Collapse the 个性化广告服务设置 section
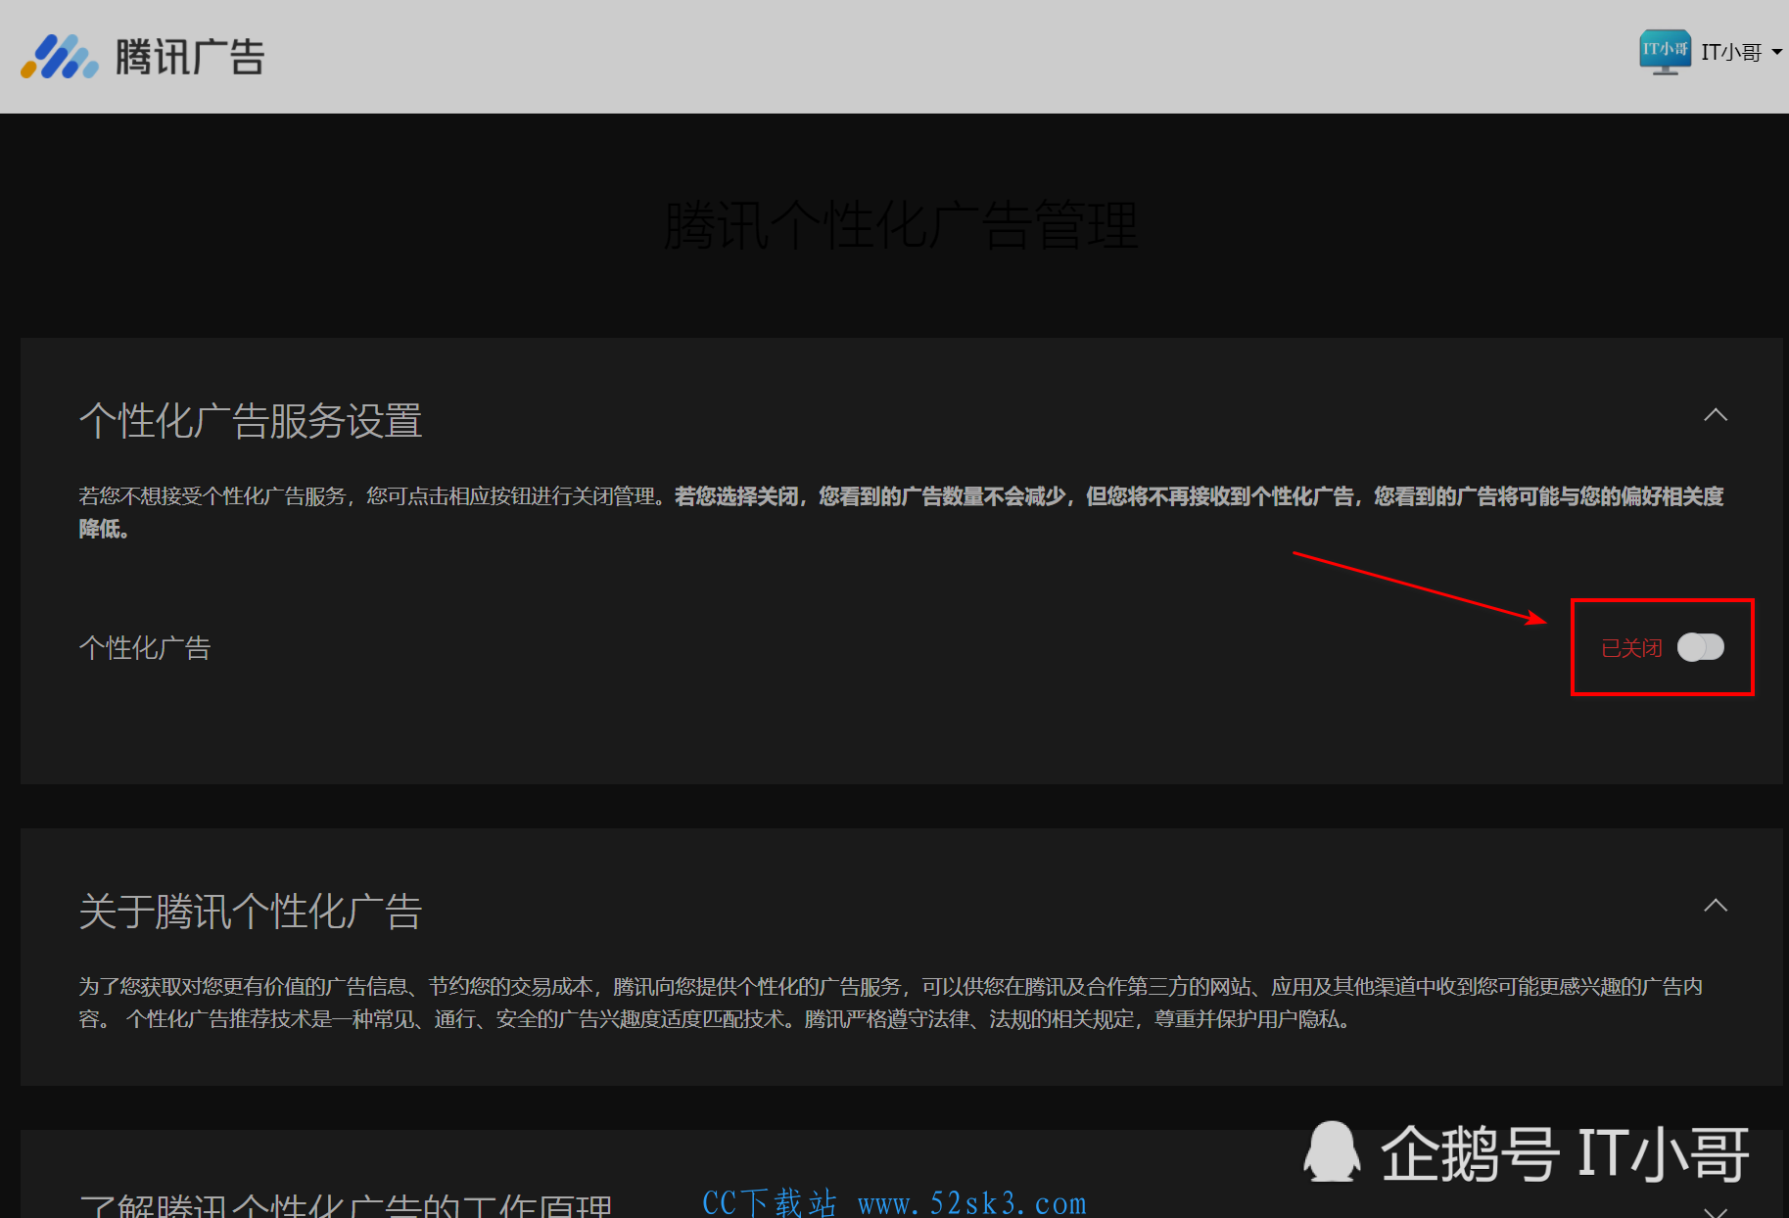Screen dimensions: 1789x1218 (x=1715, y=415)
